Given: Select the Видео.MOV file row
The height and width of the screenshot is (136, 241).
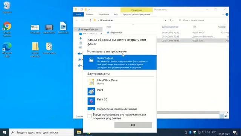Looking at the screenshot, I should (167, 32).
